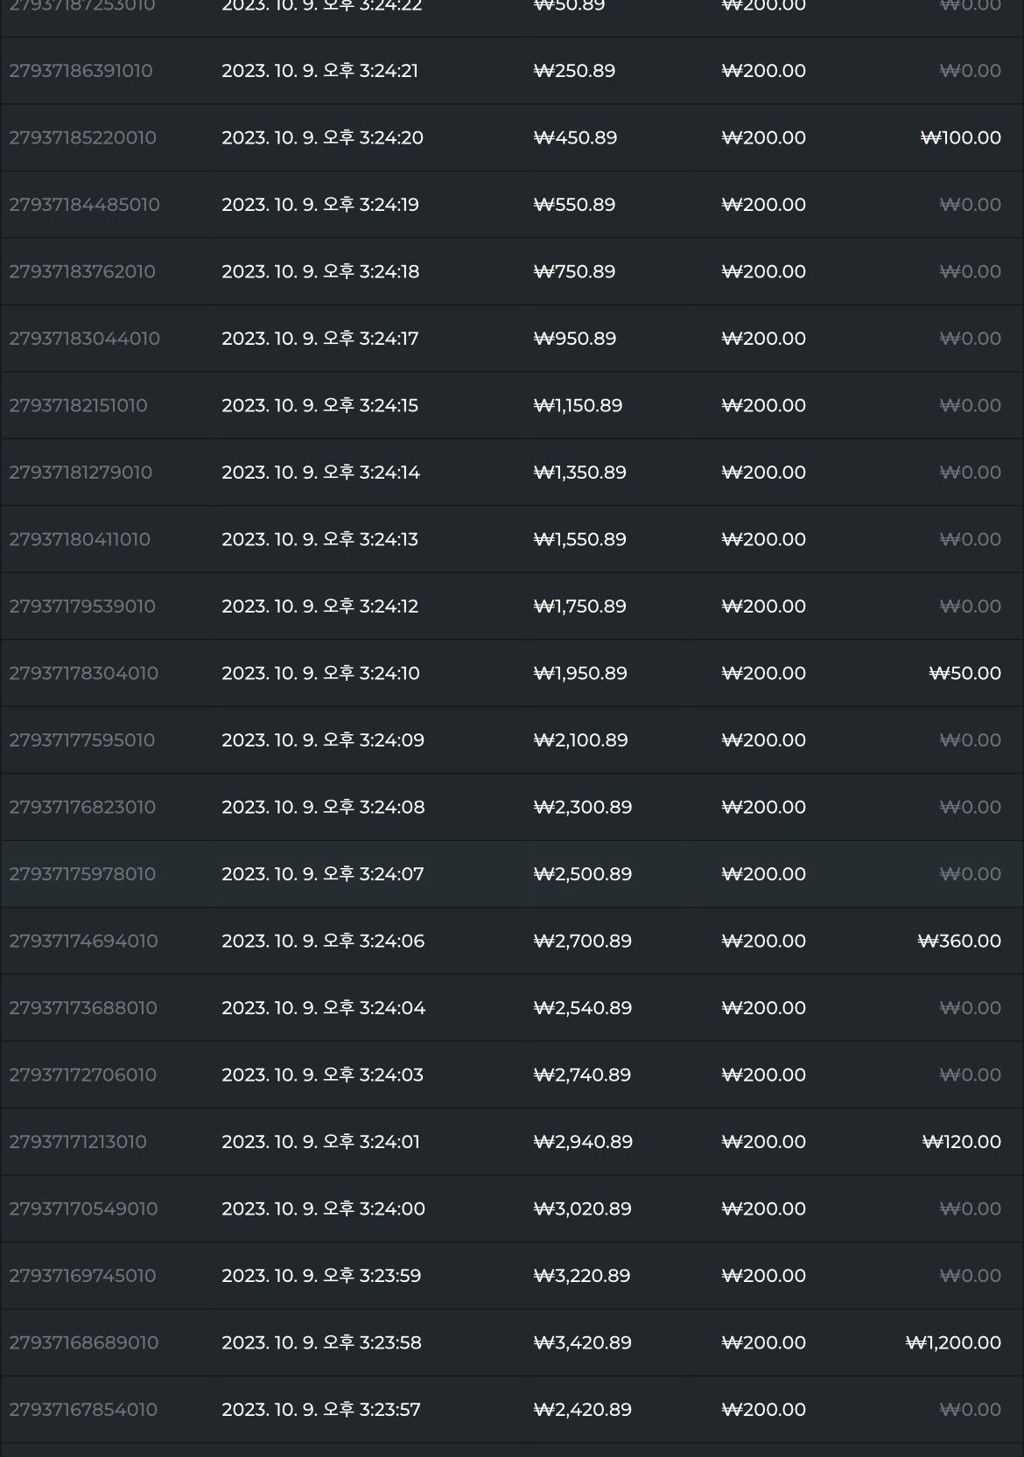The image size is (1024, 1457).
Task: Click the ₩120.00 payout amount
Action: [x=962, y=1142]
